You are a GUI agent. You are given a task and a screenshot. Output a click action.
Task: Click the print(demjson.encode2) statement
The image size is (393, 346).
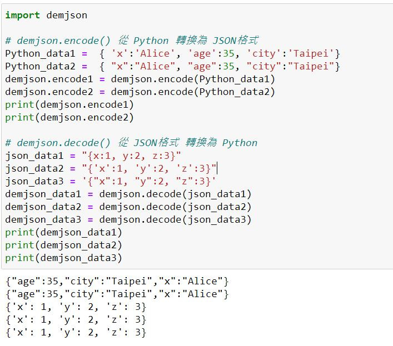(69, 117)
